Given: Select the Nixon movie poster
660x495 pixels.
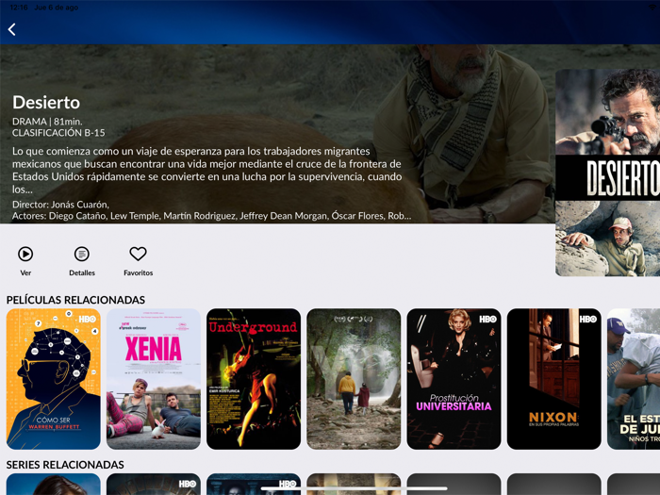Looking at the screenshot, I should [554, 379].
